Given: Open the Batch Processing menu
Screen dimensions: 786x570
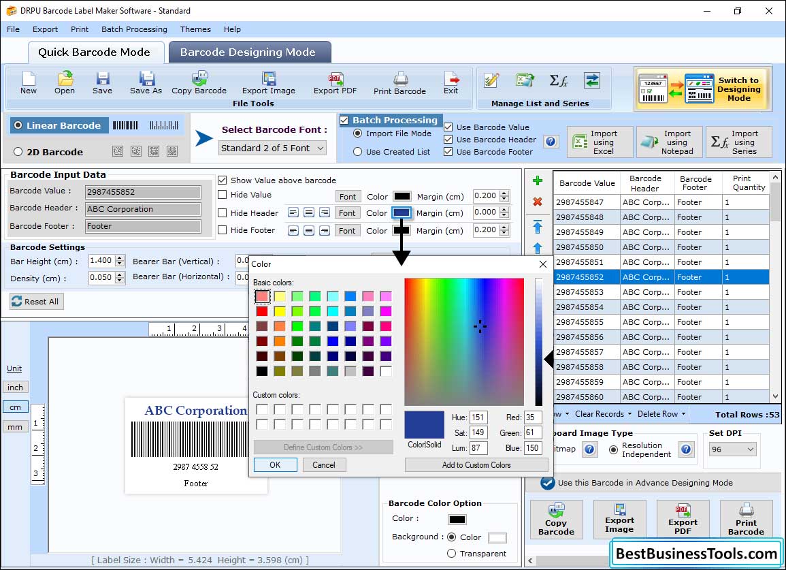Looking at the screenshot, I should coord(134,29).
